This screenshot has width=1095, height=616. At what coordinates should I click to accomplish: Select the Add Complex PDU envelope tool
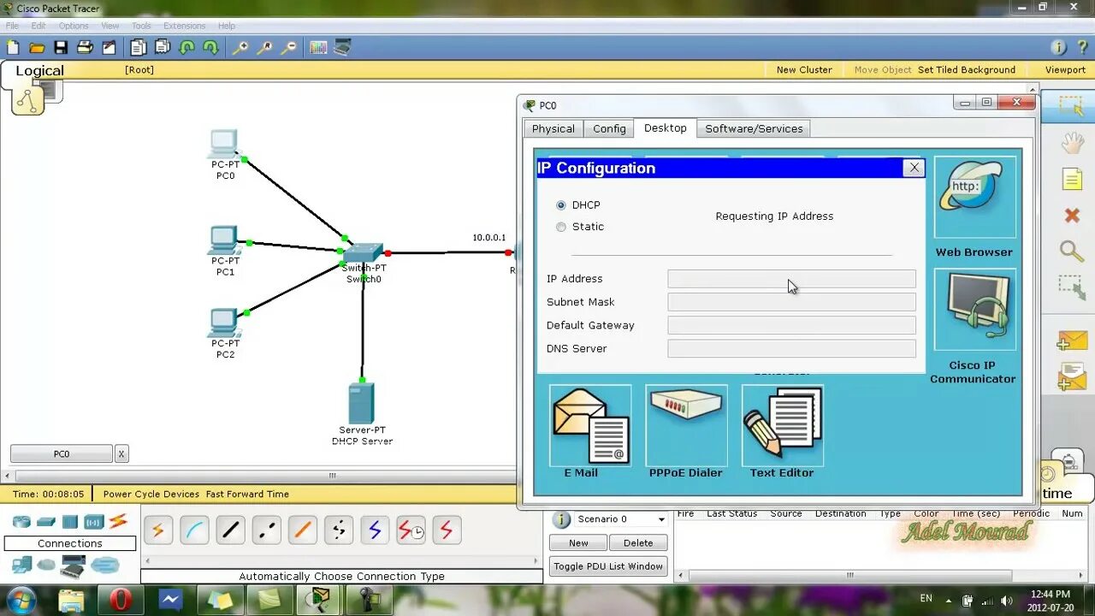pyautogui.click(x=1071, y=376)
